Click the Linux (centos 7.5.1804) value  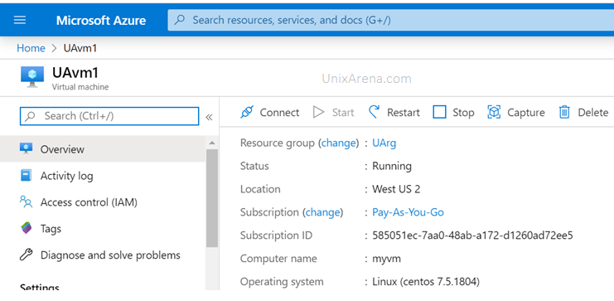click(426, 282)
